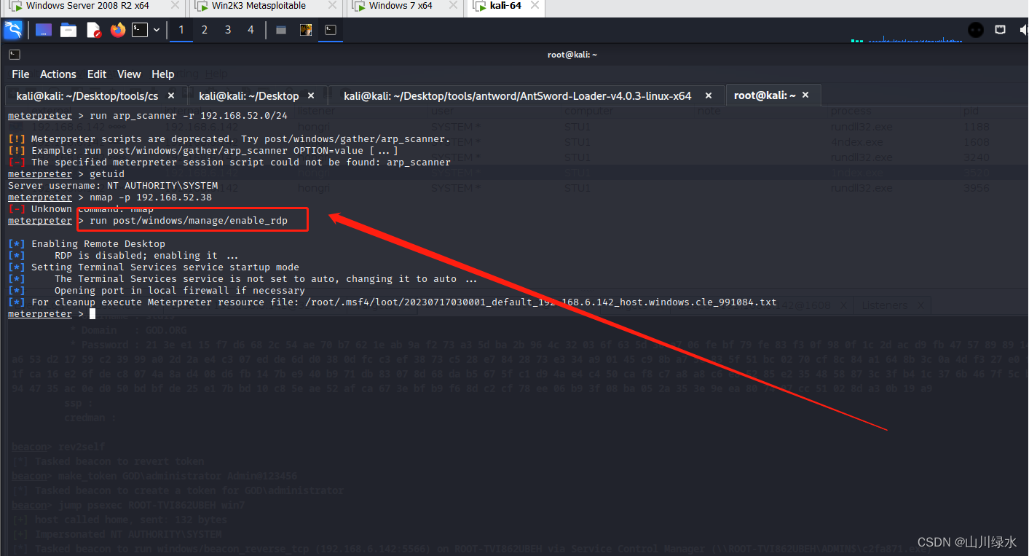Open the Kali dragon applications menu
Screen dimensions: 1029x556
[x=14, y=30]
